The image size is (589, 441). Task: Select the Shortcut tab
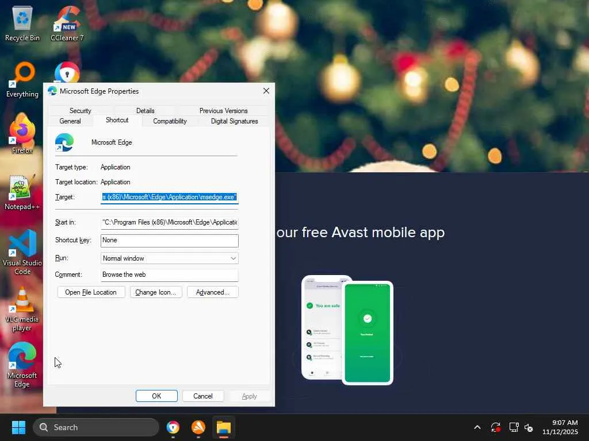point(117,120)
